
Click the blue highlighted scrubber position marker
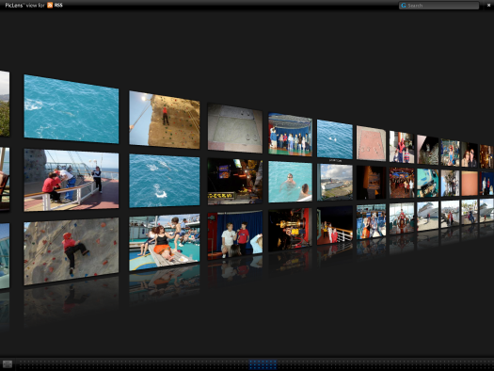click(263, 364)
